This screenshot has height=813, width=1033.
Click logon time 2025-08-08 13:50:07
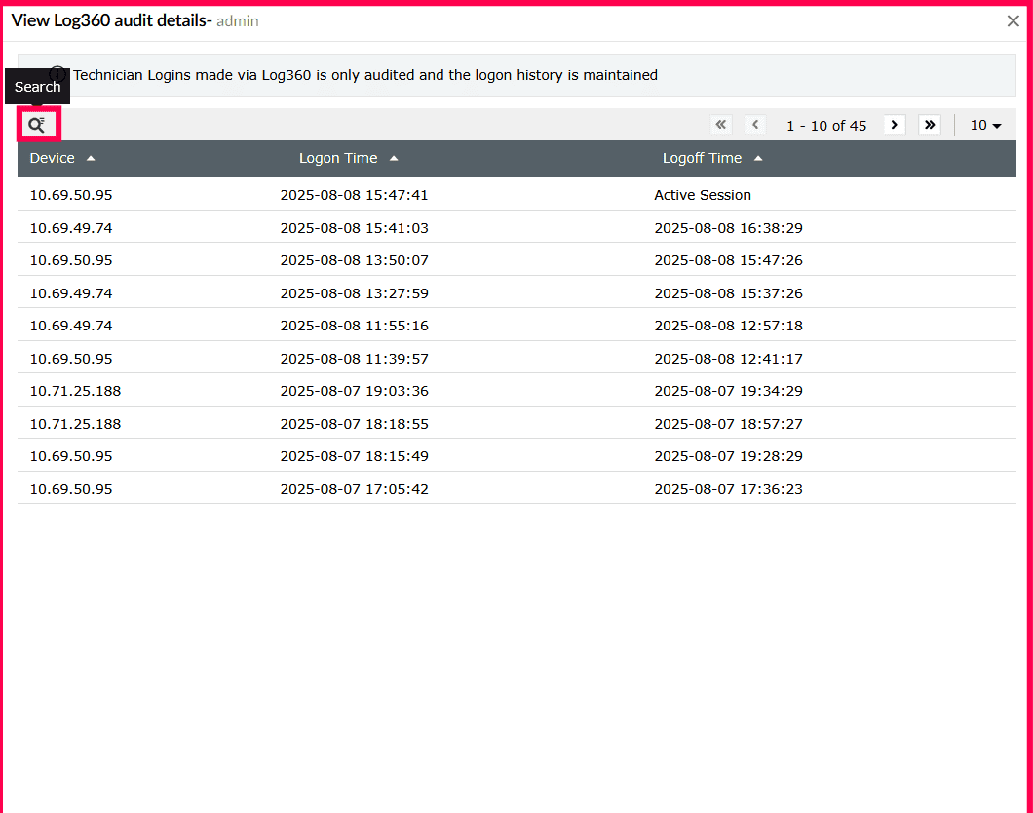pyautogui.click(x=354, y=260)
